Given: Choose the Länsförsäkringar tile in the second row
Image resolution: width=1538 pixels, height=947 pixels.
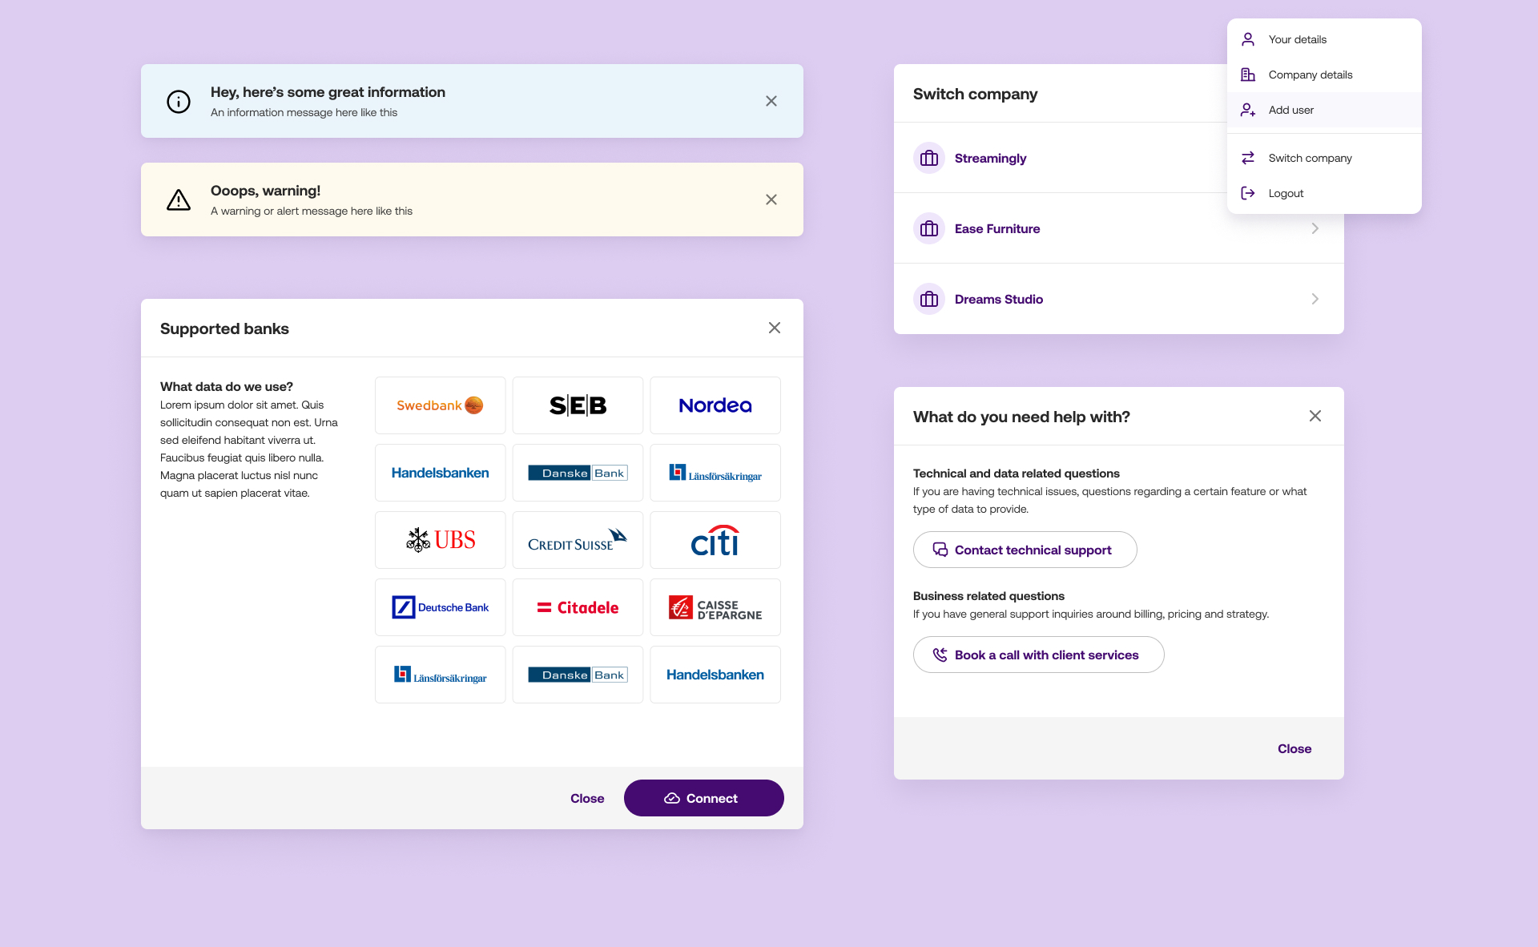Looking at the screenshot, I should click(715, 473).
